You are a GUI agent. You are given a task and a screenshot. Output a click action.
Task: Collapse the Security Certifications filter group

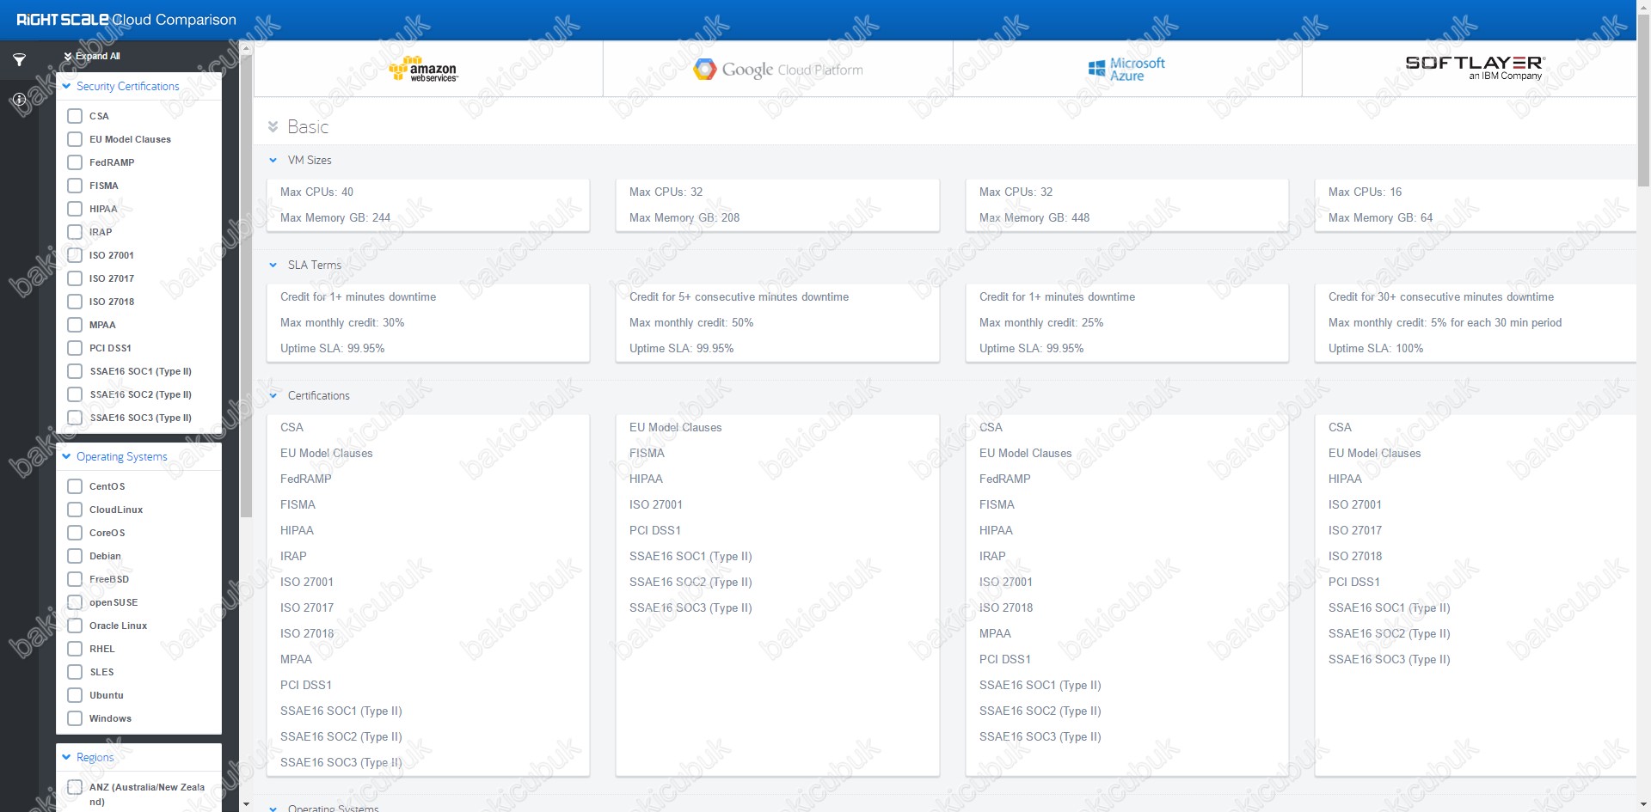coord(66,86)
